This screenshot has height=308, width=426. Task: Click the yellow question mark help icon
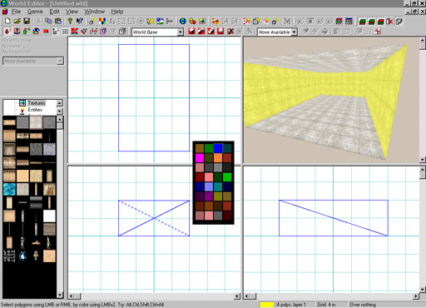[x=70, y=21]
